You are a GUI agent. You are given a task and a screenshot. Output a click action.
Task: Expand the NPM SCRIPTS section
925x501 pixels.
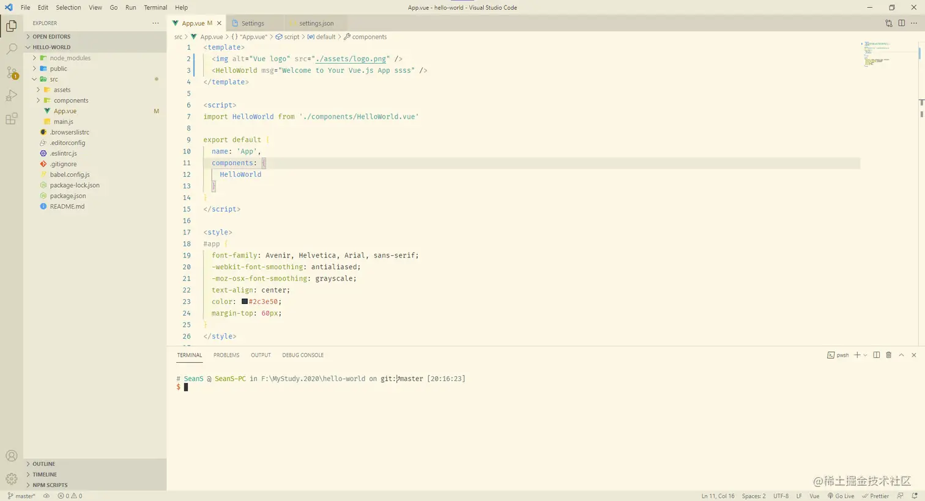coord(95,485)
